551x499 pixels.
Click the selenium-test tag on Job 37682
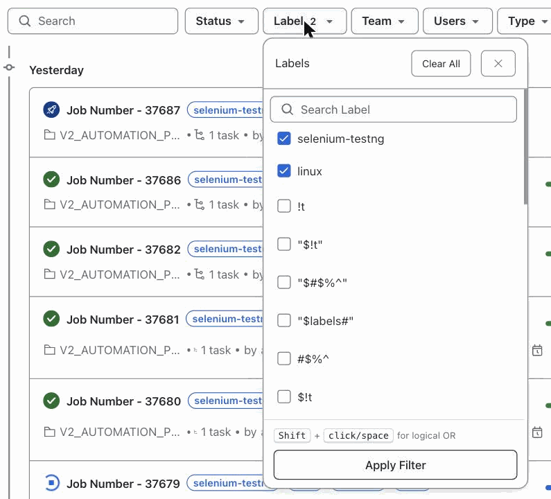[226, 249]
